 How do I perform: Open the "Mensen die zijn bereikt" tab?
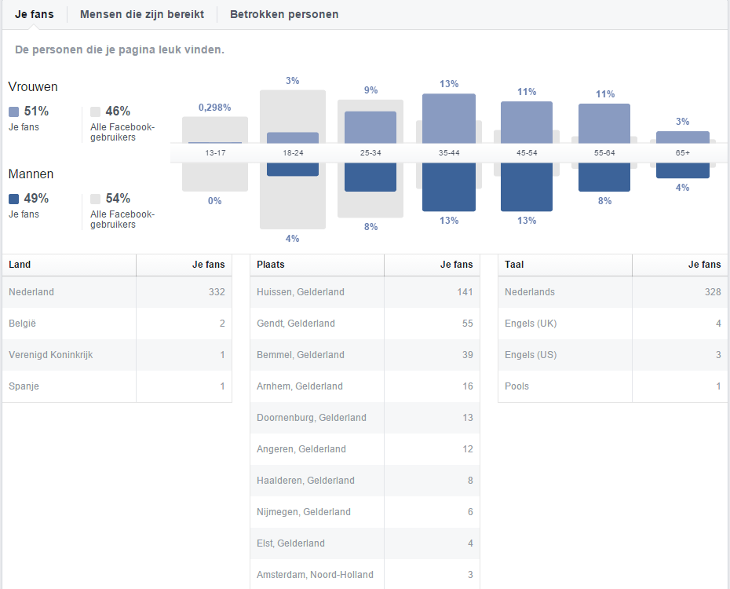coord(142,14)
